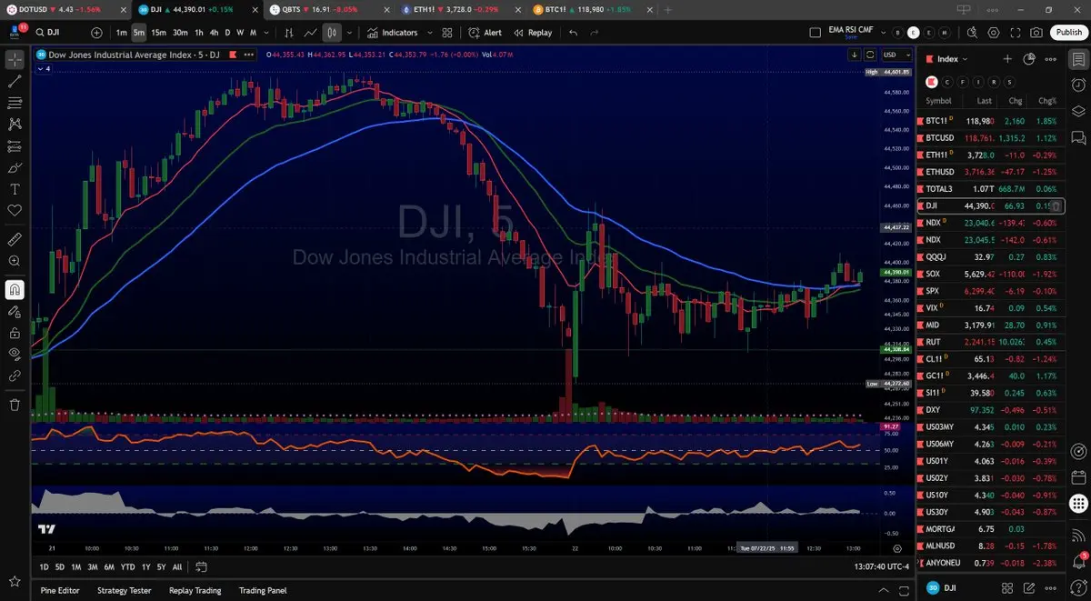This screenshot has height=601, width=1091.
Task: Switch to 15m timeframe
Action: tap(158, 33)
